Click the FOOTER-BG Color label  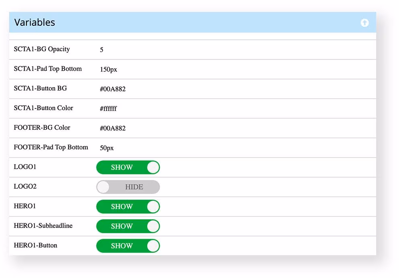(42, 128)
